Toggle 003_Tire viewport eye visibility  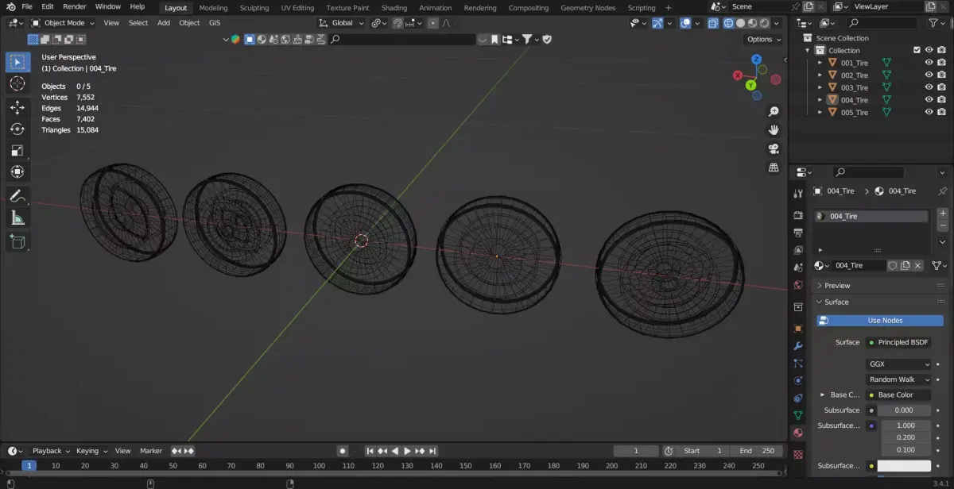[x=929, y=87]
